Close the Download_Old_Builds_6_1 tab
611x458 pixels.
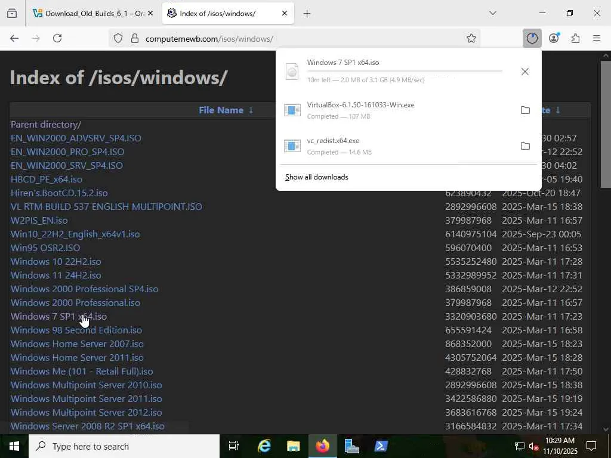150,13
